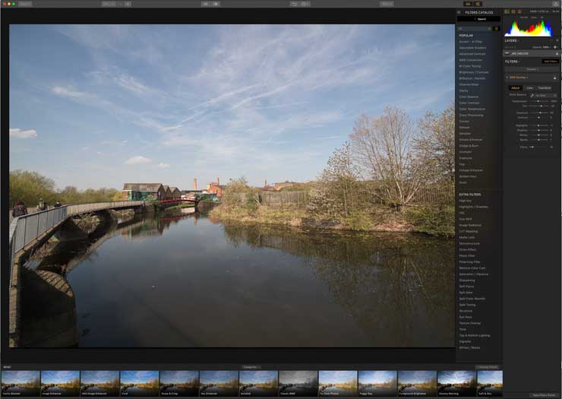Screen dimensions: 562x399
Task: Switch to the Adjust tab
Action: [x=516, y=88]
